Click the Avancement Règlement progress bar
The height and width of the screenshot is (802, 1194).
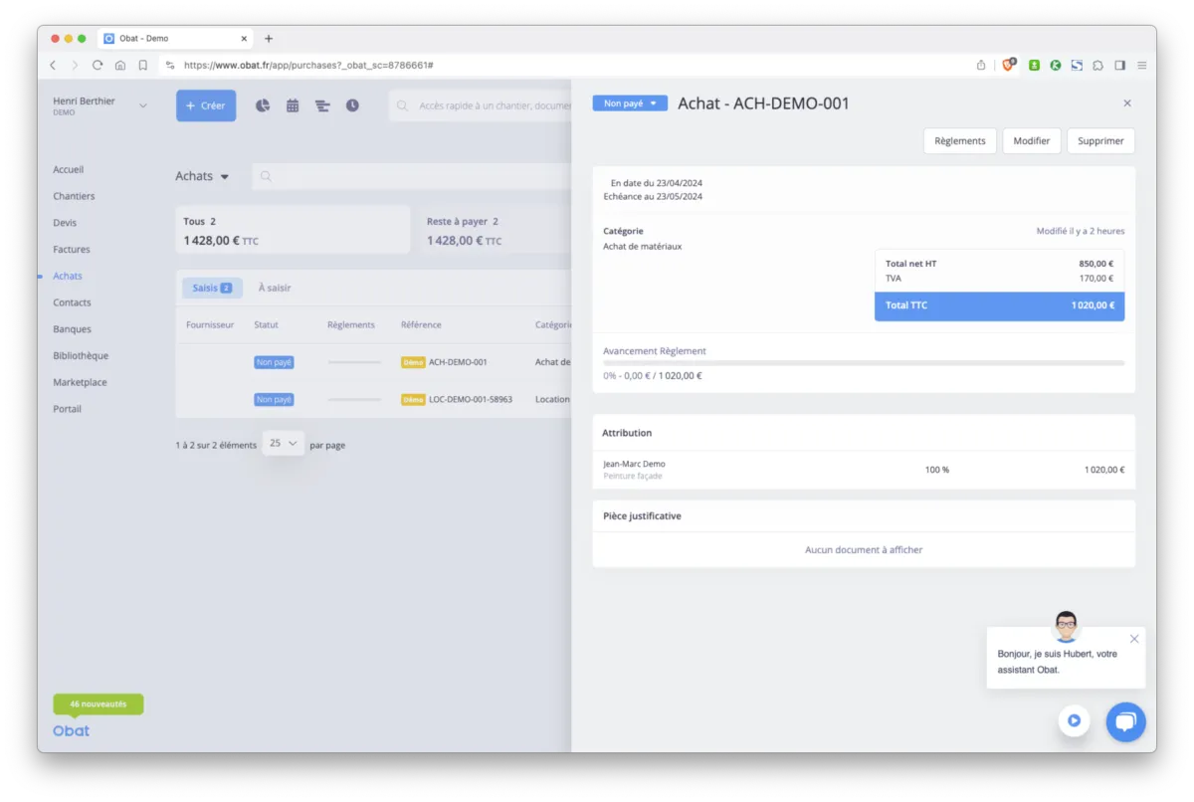[864, 363]
